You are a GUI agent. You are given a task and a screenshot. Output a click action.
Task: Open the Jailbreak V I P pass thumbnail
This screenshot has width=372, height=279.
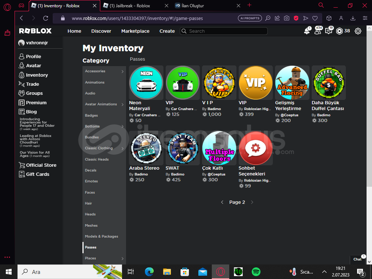point(219,82)
